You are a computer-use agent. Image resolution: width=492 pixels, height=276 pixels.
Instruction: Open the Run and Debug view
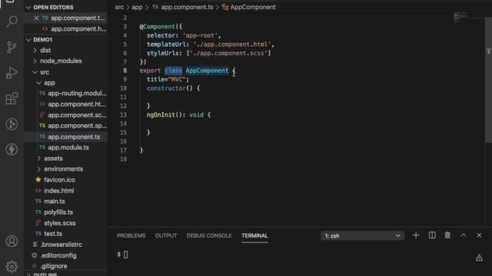[x=12, y=73]
